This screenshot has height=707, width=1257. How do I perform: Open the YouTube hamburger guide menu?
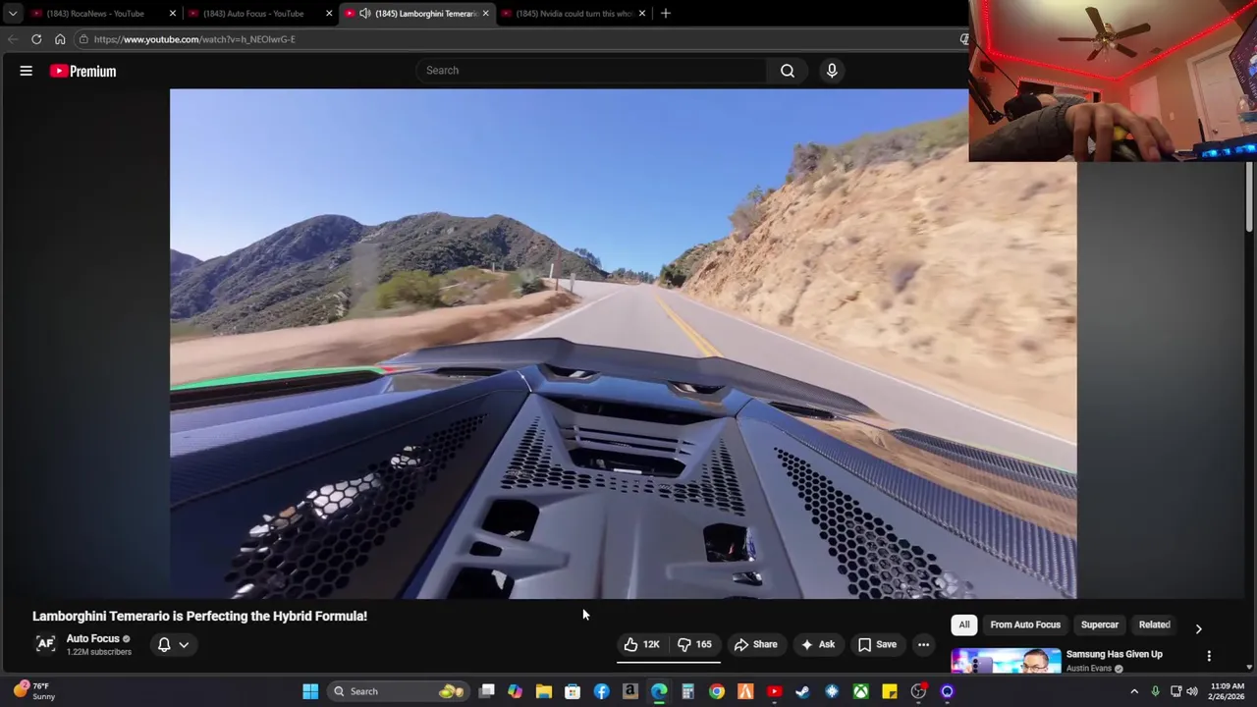(x=27, y=71)
